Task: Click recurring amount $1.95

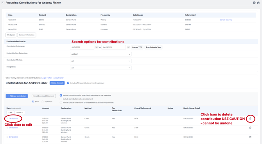Action: (41, 30)
